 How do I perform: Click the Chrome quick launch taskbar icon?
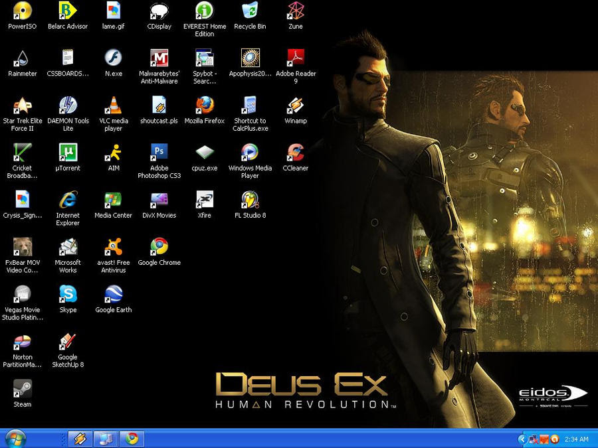click(132, 439)
